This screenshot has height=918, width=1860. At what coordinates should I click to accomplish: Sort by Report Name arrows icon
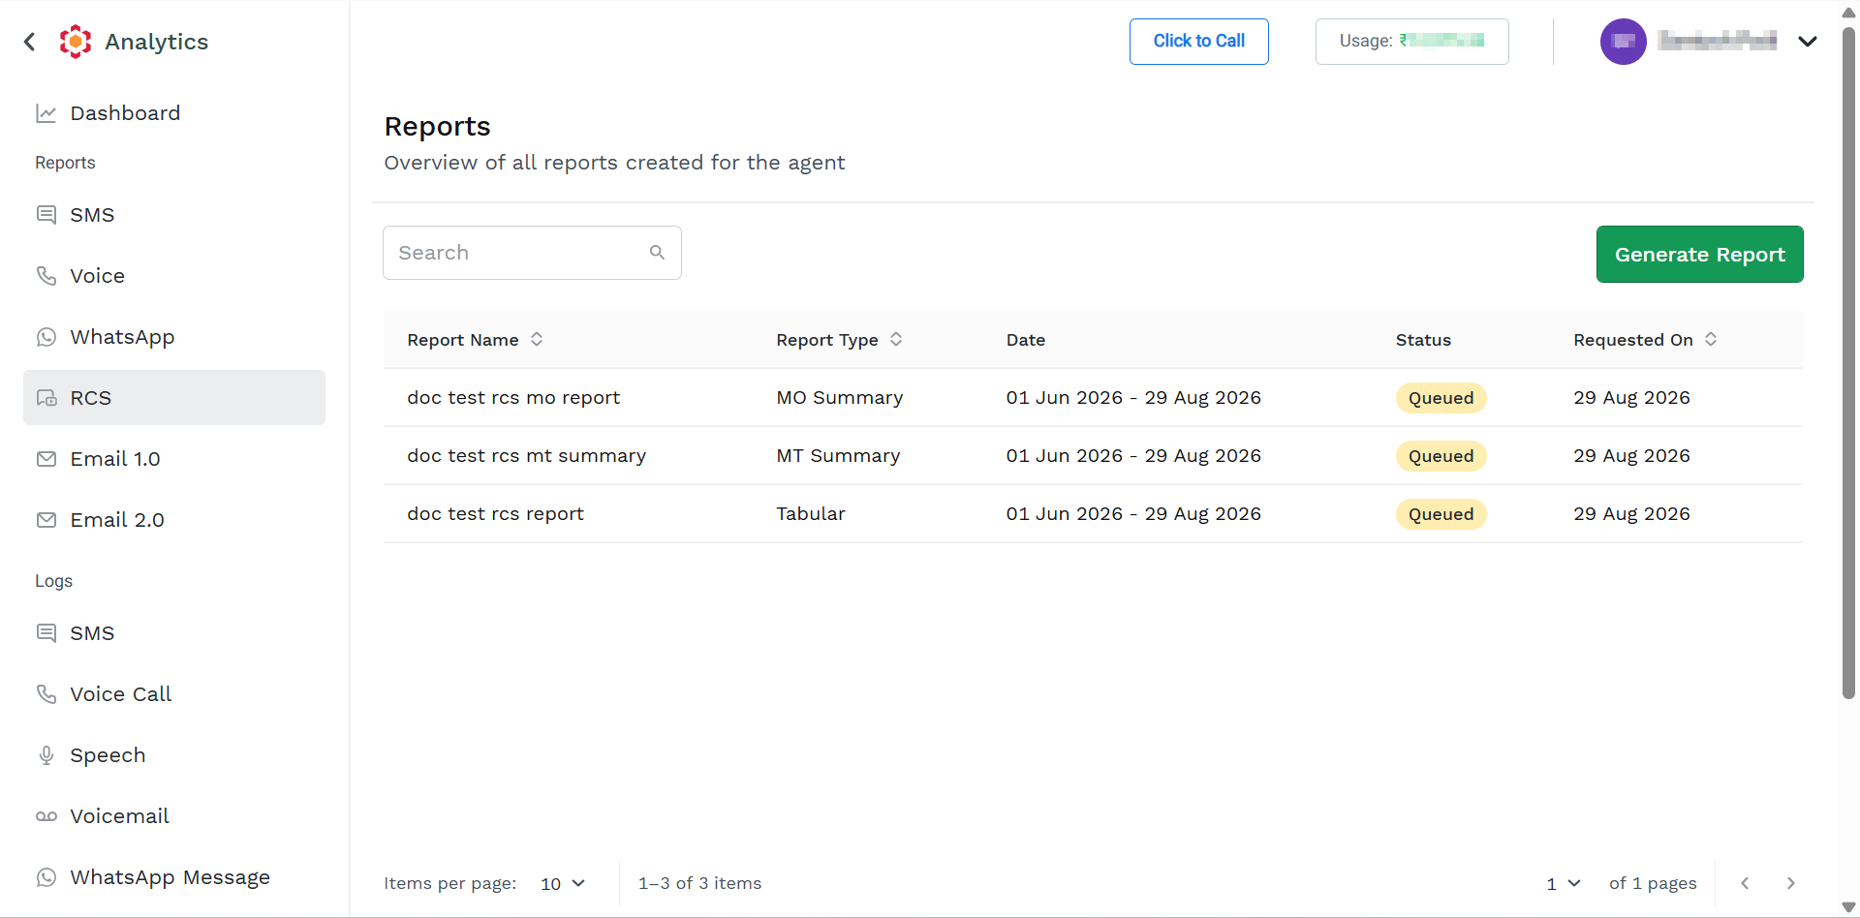537,339
